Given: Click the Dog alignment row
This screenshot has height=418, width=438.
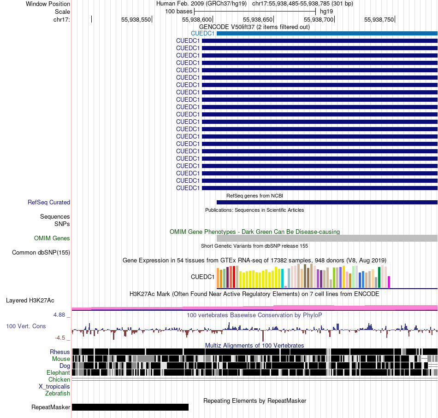Looking at the screenshot, I should 255,366.
